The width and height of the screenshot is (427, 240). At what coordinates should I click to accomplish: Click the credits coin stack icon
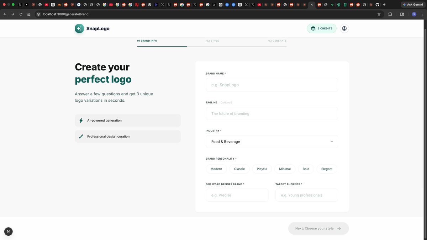[x=313, y=28]
